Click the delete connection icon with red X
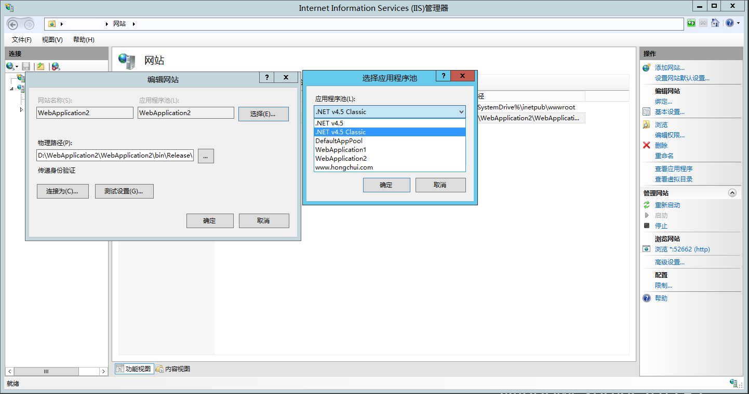This screenshot has height=394, width=749. (55, 66)
